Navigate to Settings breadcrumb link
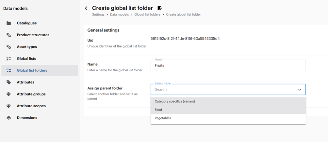The height and width of the screenshot is (142, 328). 98,15
